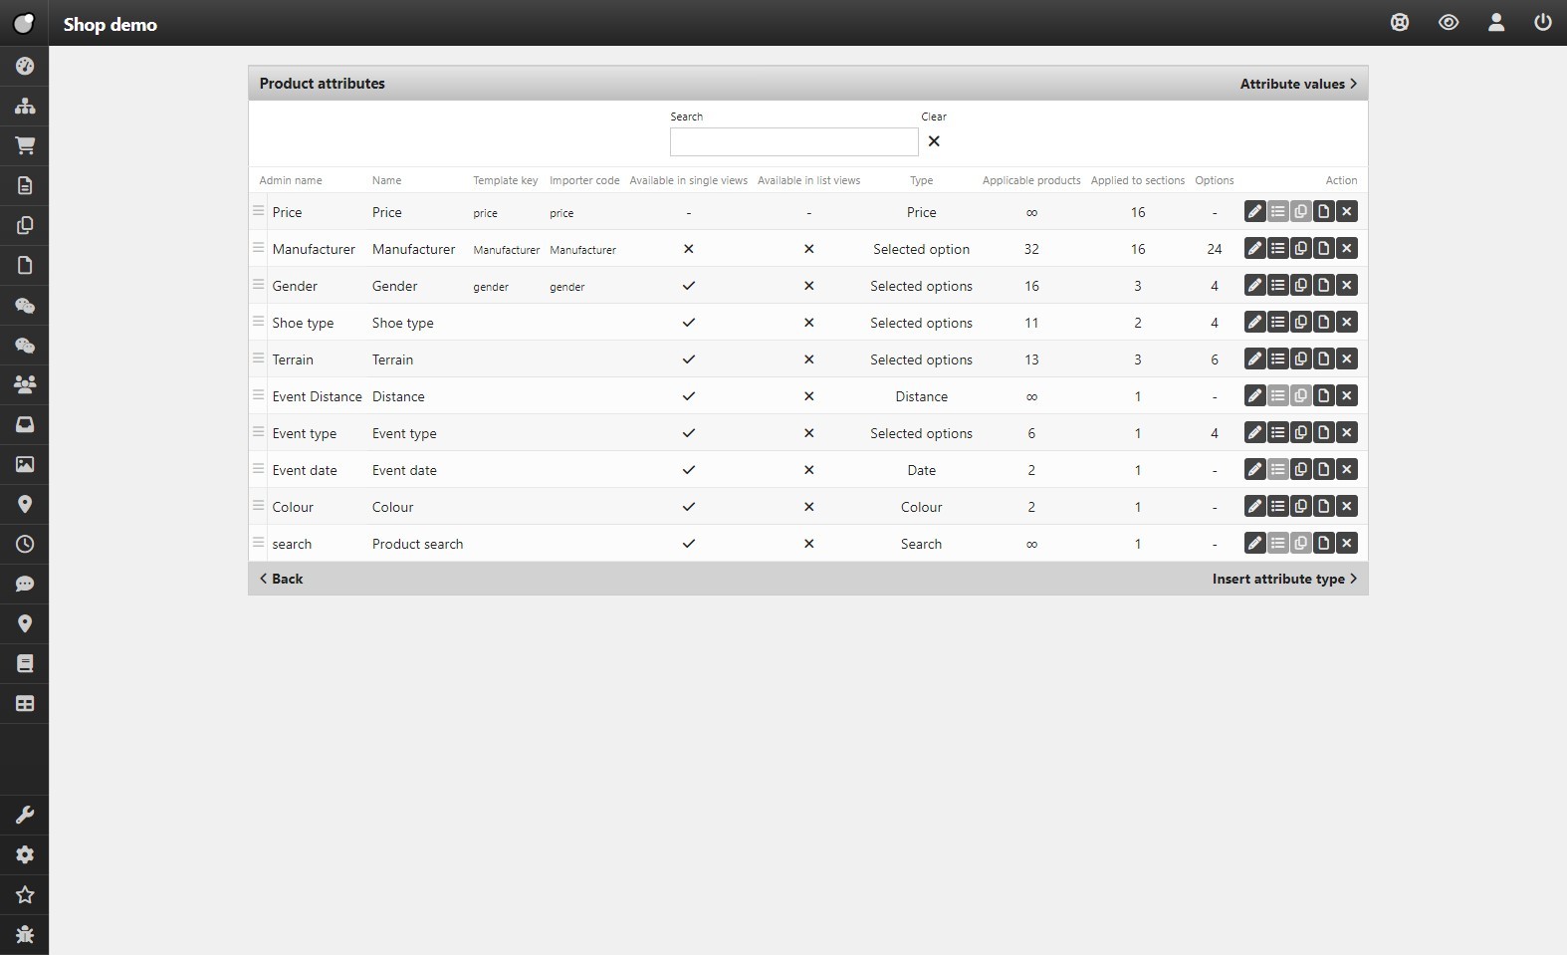Screen dimensions: 1567x955
Task: Open the dashboard gauge icon in sidebar
Action: [25, 66]
